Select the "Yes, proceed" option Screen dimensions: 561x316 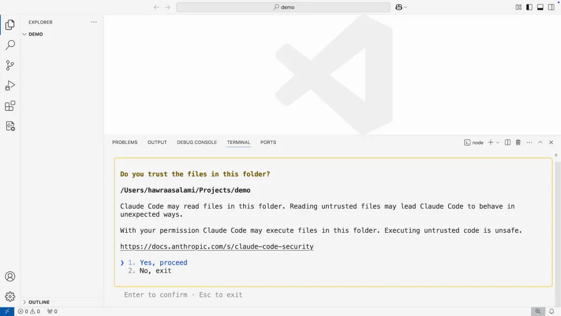point(163,262)
